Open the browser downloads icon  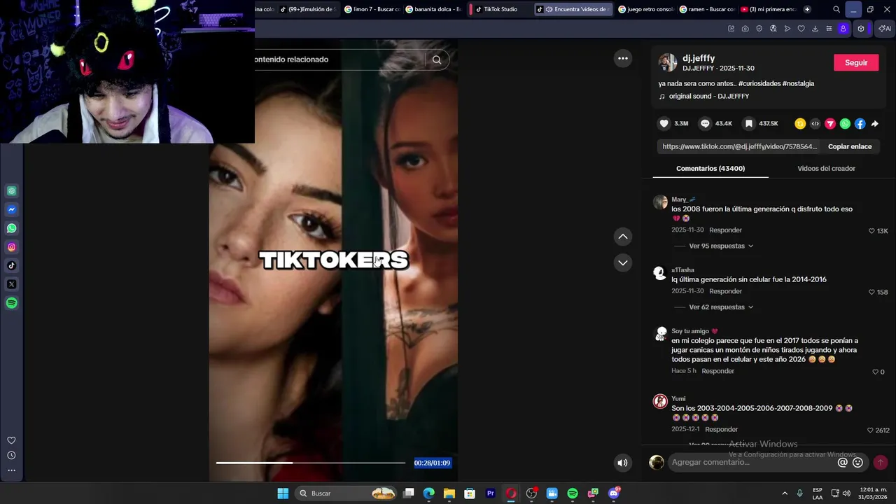pyautogui.click(x=815, y=29)
